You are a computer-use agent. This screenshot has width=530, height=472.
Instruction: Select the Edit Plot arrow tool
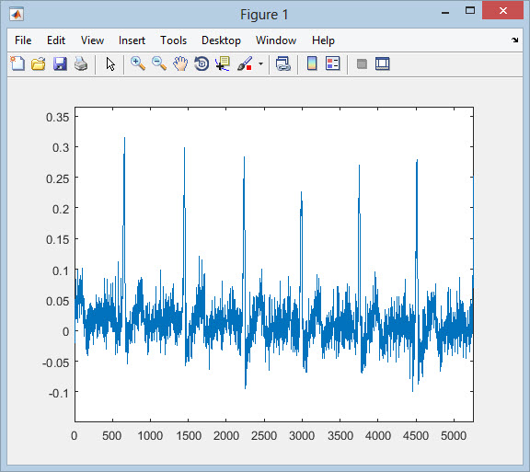[x=110, y=63]
